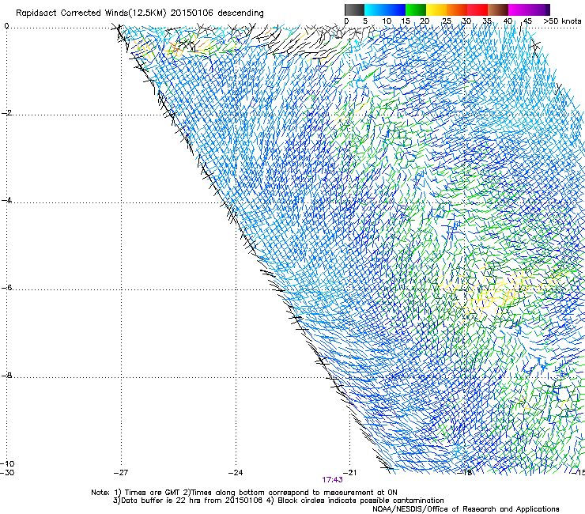Click the latitude label '-6' on left axis
This screenshot has width=585, height=514.
coord(7,288)
